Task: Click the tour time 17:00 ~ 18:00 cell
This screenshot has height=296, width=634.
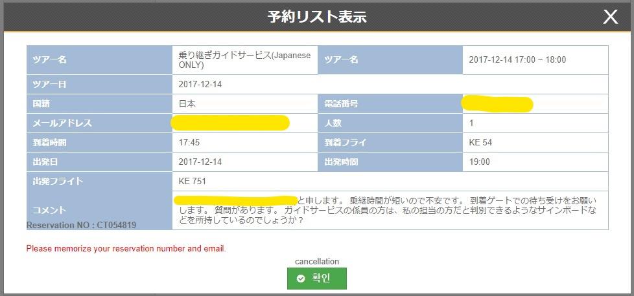Action: 535,60
